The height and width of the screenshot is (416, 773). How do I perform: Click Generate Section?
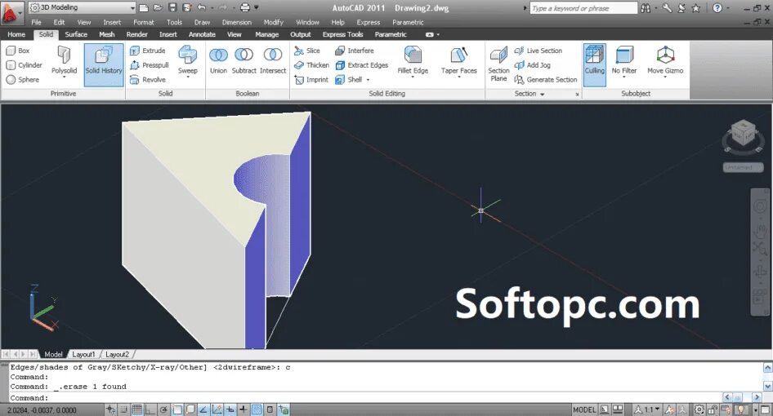tap(546, 79)
